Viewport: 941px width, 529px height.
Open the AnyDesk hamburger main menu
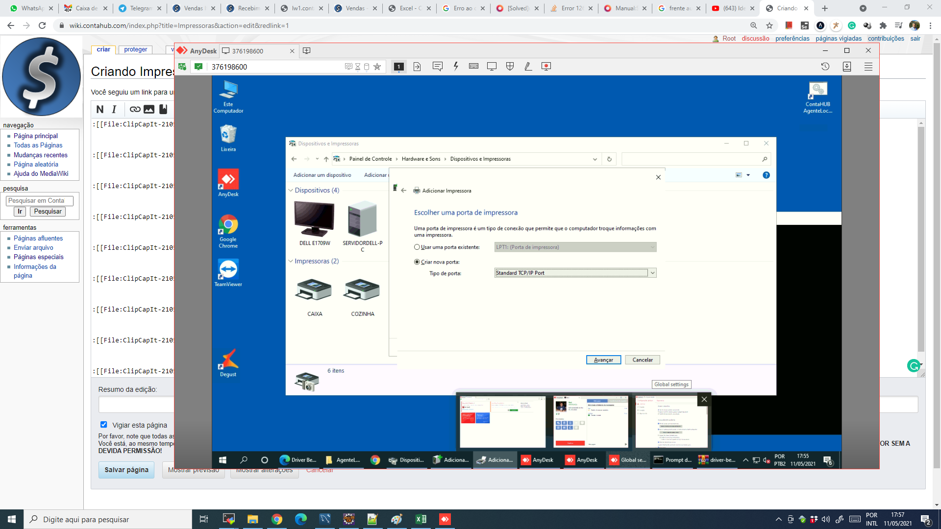868,67
